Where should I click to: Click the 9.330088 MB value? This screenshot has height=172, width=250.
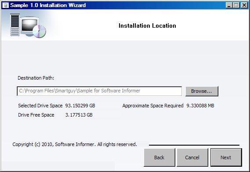(x=200, y=106)
